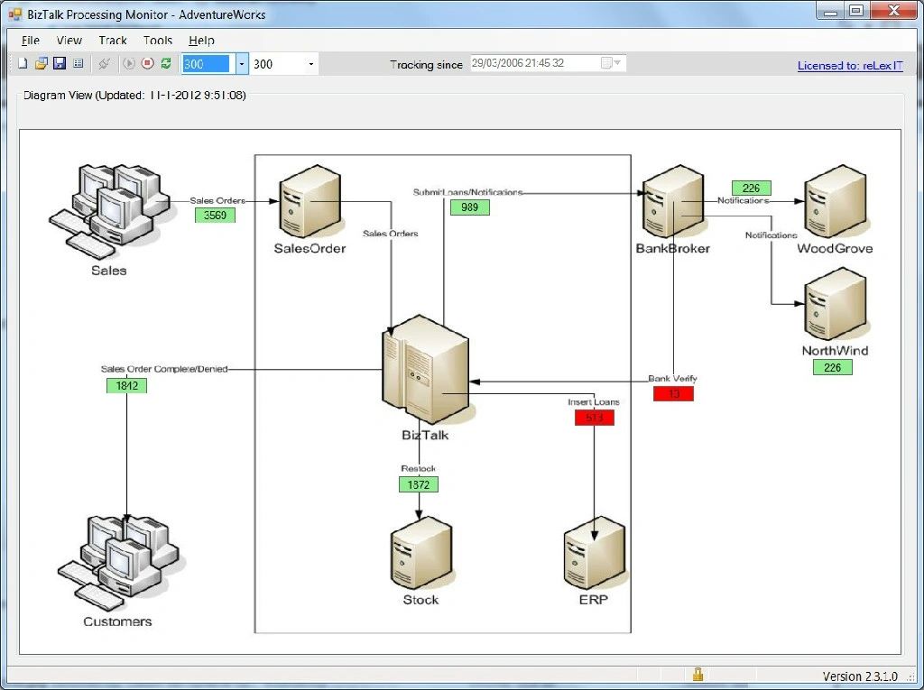The image size is (924, 690).
Task: Click the padlock icon in status bar
Action: pos(698,674)
